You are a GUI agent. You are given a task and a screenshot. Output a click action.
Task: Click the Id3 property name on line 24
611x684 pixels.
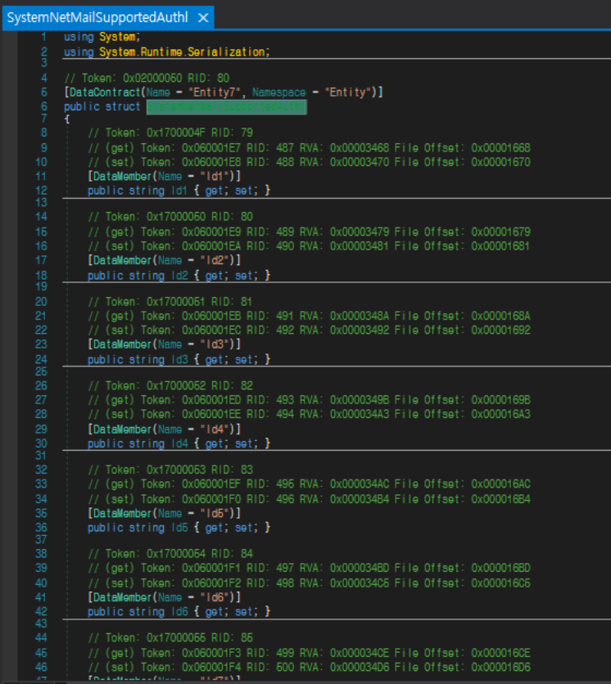179,359
